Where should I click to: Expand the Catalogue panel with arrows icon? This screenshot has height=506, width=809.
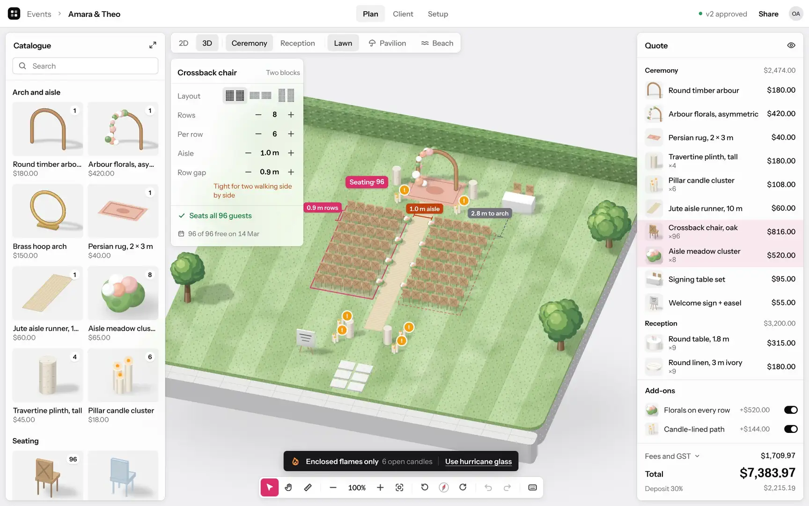[153, 45]
